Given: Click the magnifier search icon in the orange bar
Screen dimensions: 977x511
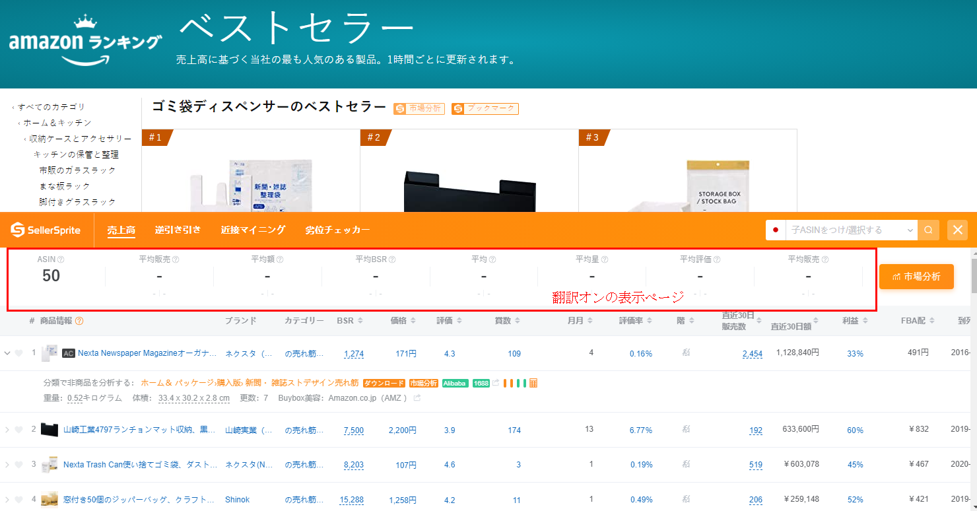Looking at the screenshot, I should pos(928,230).
